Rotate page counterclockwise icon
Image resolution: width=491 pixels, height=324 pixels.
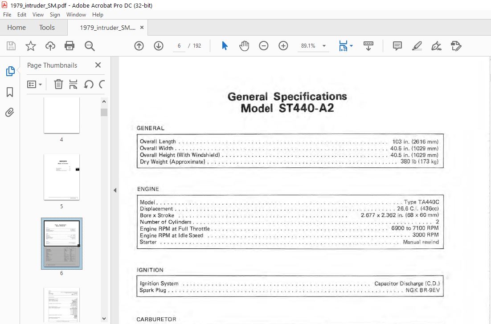89,84
